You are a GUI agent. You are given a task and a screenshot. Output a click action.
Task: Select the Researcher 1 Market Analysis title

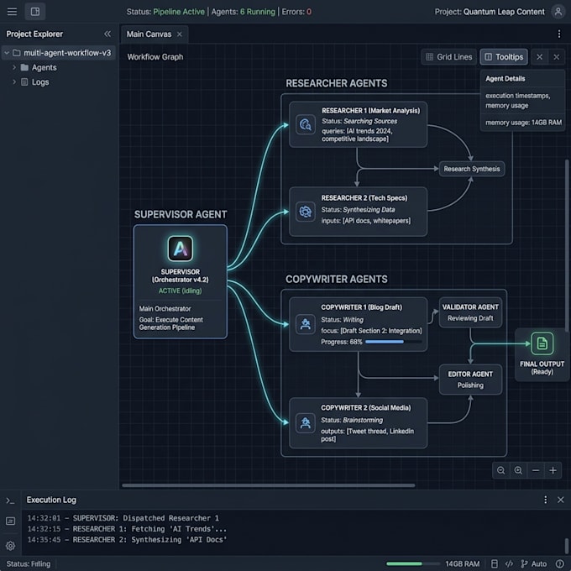click(x=370, y=111)
